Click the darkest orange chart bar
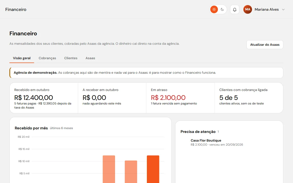 (x=153, y=169)
